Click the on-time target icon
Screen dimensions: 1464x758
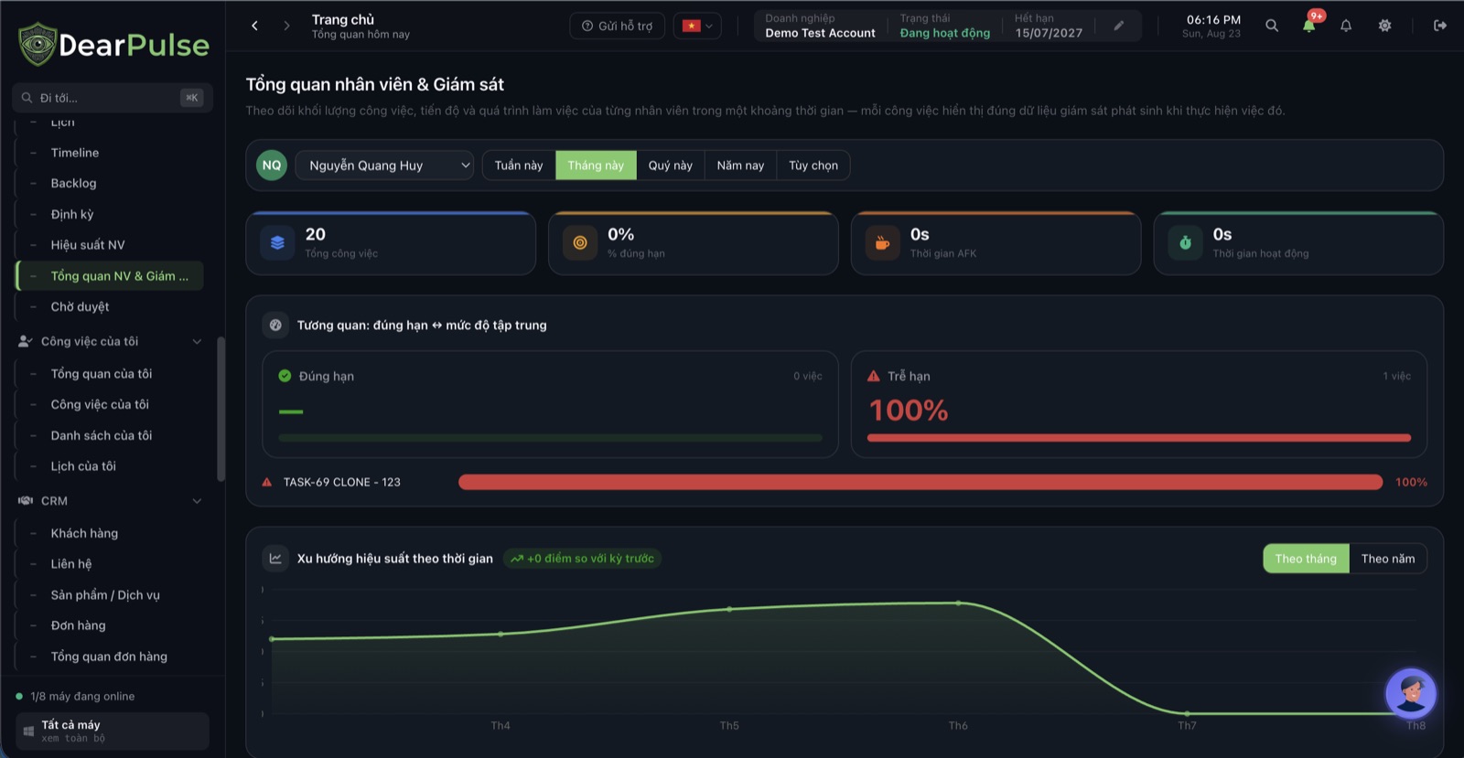[580, 243]
